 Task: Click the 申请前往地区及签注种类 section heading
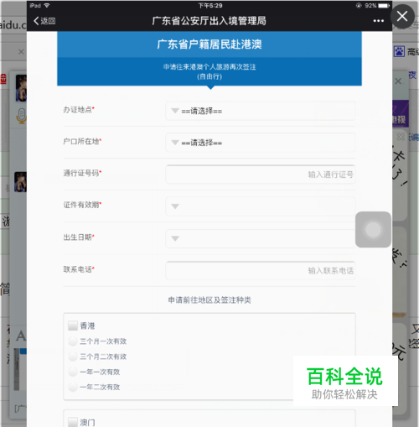tap(209, 300)
